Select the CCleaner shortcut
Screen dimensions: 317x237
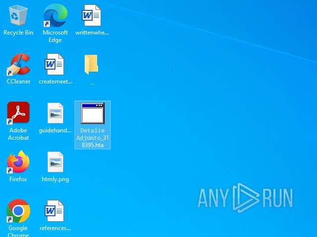tap(18, 64)
